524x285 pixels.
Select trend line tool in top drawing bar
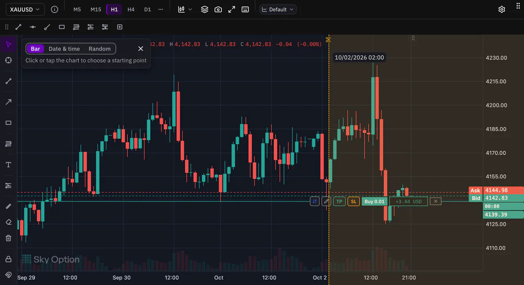(x=18, y=27)
